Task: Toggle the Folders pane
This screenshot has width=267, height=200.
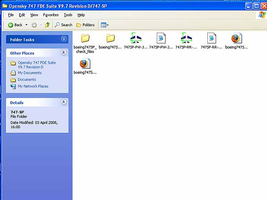Action: (x=85, y=25)
